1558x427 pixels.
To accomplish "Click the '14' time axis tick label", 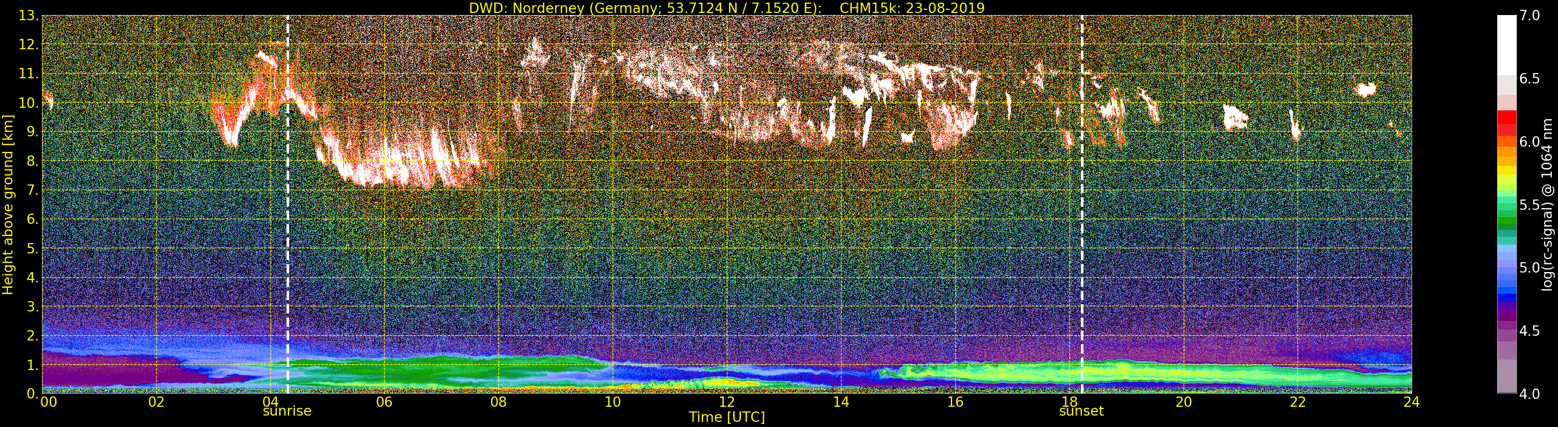I will [x=841, y=402].
